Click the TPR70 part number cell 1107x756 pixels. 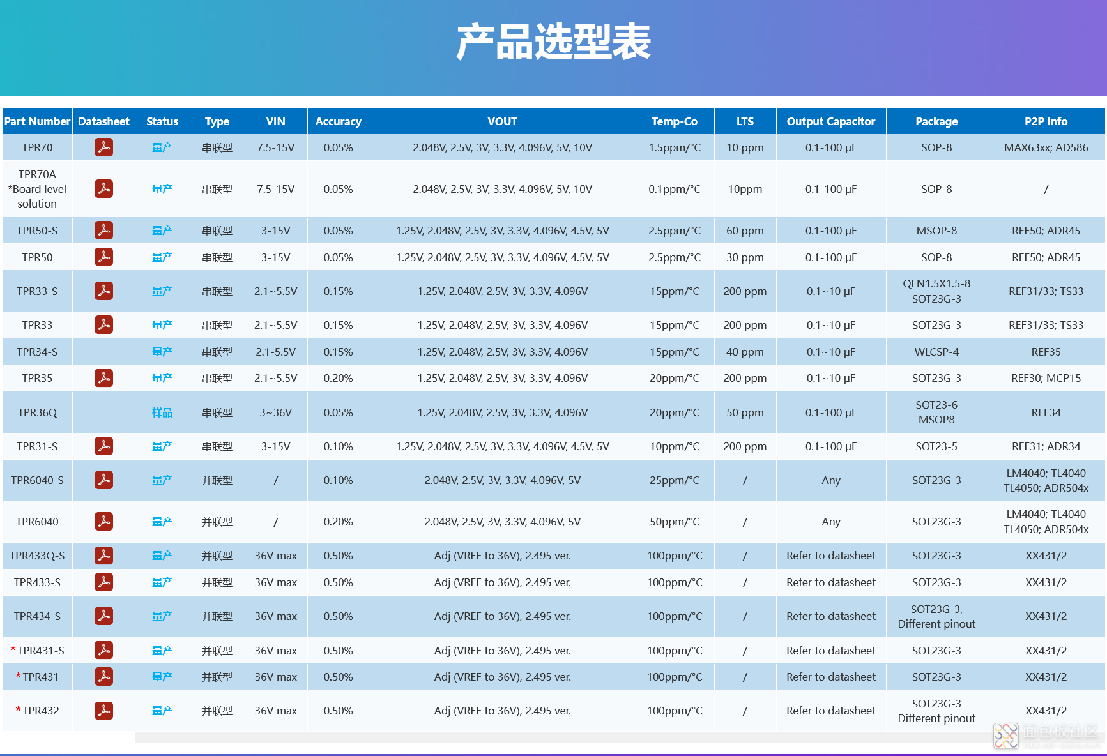point(36,147)
